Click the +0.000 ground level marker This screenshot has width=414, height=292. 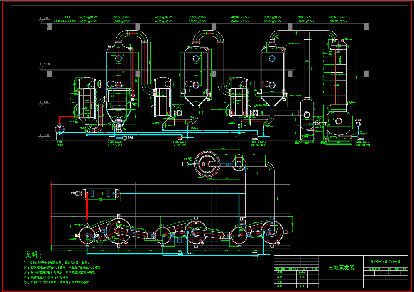[45, 135]
